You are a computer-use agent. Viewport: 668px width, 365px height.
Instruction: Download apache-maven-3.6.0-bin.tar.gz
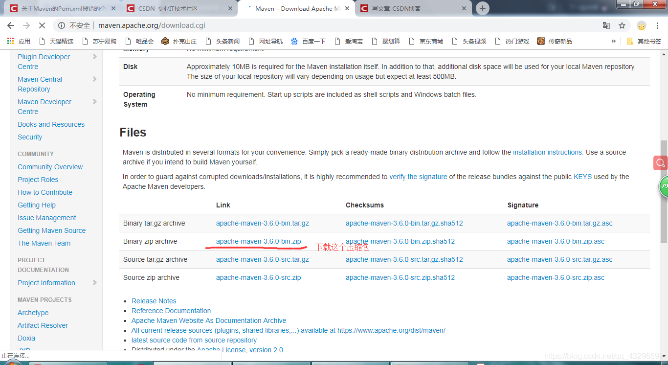tap(262, 223)
